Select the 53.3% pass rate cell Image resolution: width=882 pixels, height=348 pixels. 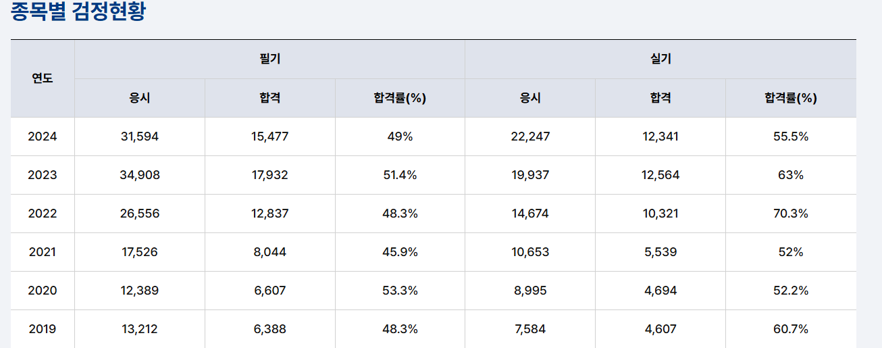[x=400, y=291]
